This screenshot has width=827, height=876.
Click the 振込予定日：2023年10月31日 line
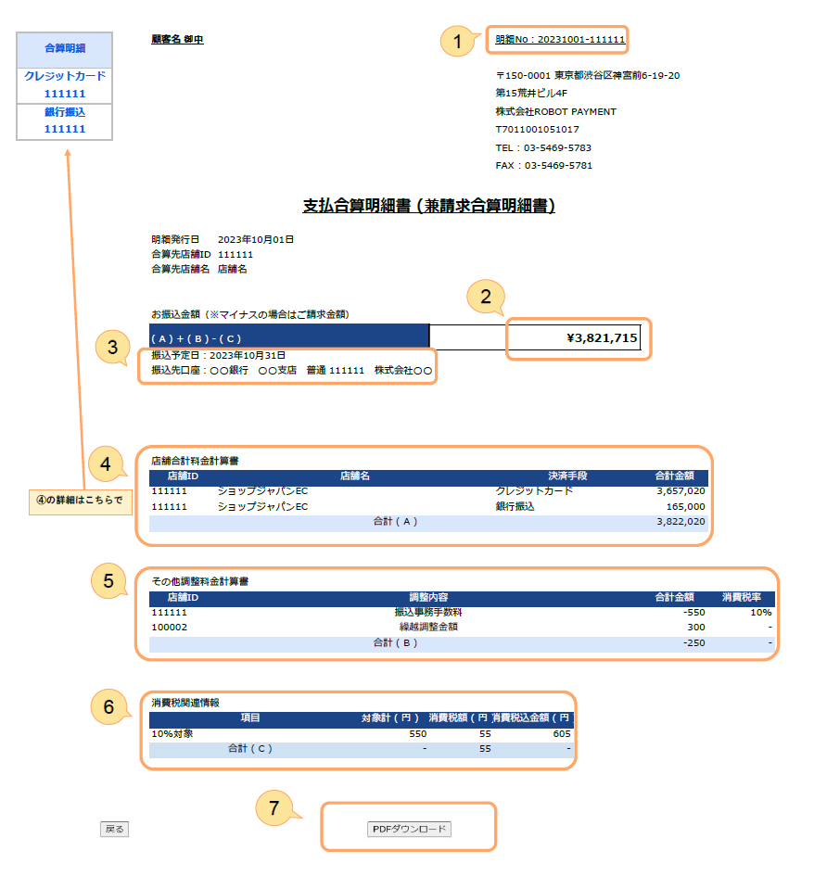(x=219, y=355)
